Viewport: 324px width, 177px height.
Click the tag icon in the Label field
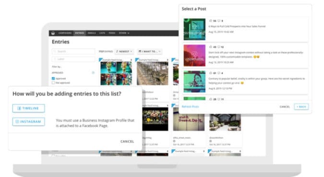pyautogui.click(x=55, y=59)
